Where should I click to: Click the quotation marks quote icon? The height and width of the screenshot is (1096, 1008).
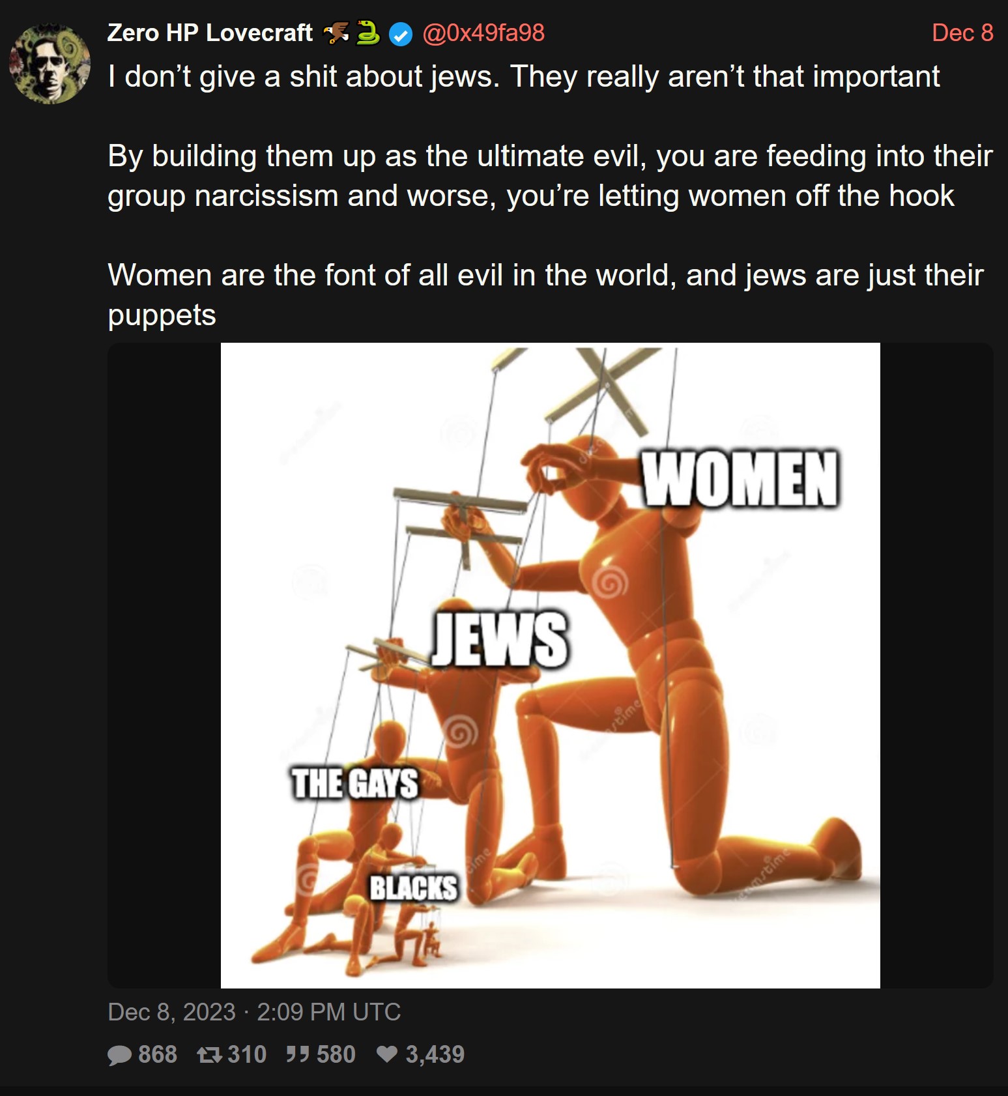[298, 1054]
